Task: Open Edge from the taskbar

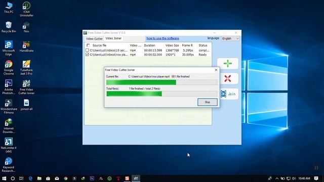Action: click(30, 178)
